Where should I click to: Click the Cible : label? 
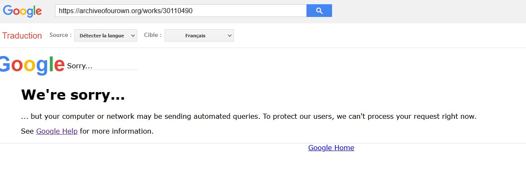[x=153, y=35]
